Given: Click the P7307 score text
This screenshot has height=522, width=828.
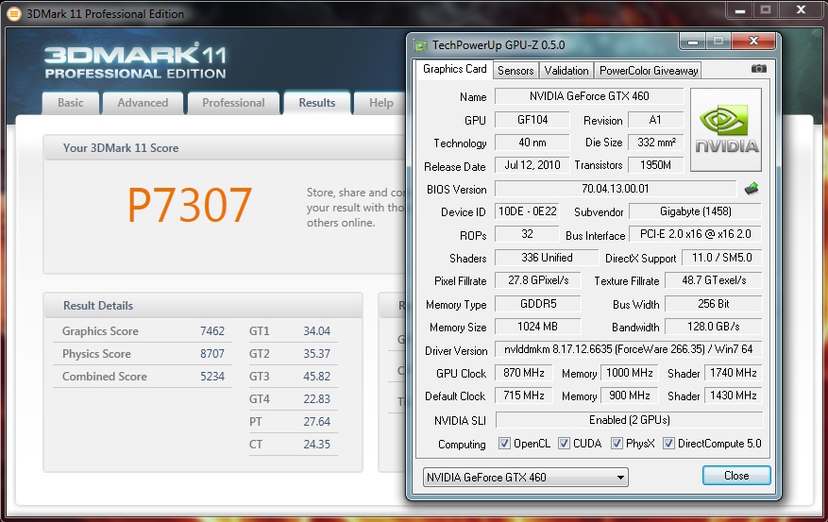Looking at the screenshot, I should 190,206.
